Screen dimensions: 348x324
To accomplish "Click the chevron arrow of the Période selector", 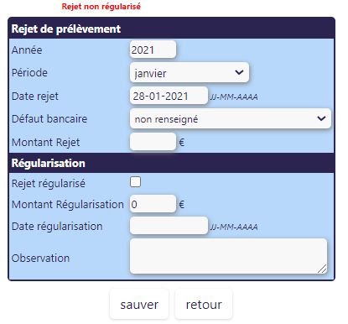I will click(239, 72).
